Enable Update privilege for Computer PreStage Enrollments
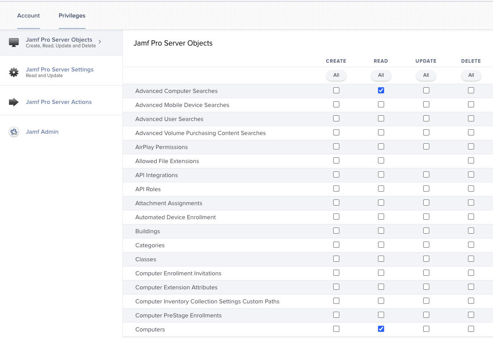 [x=426, y=314]
